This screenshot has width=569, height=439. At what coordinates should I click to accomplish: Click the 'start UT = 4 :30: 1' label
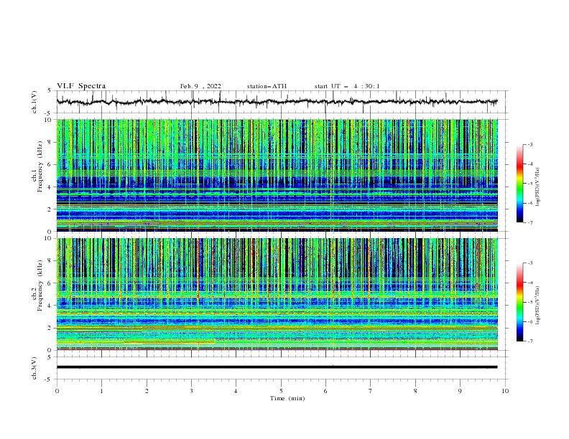(x=347, y=86)
